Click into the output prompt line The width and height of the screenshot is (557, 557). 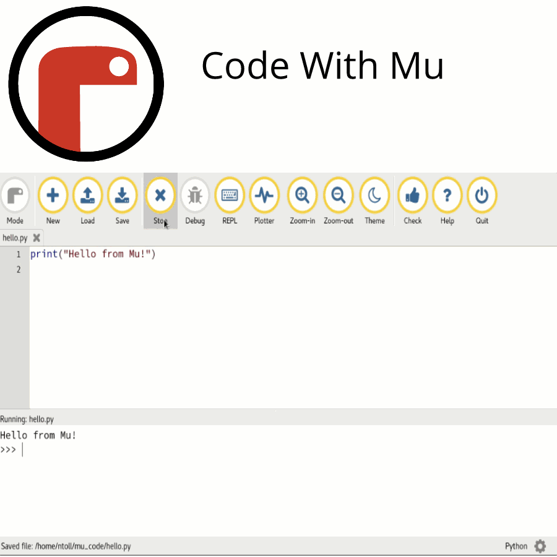pos(124,450)
